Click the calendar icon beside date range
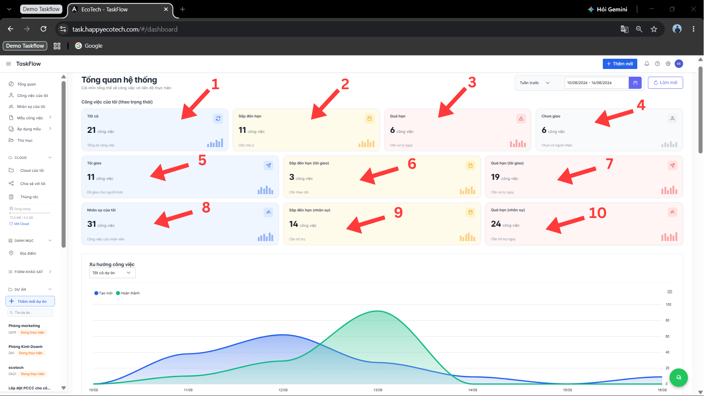704x396 pixels. tap(635, 83)
